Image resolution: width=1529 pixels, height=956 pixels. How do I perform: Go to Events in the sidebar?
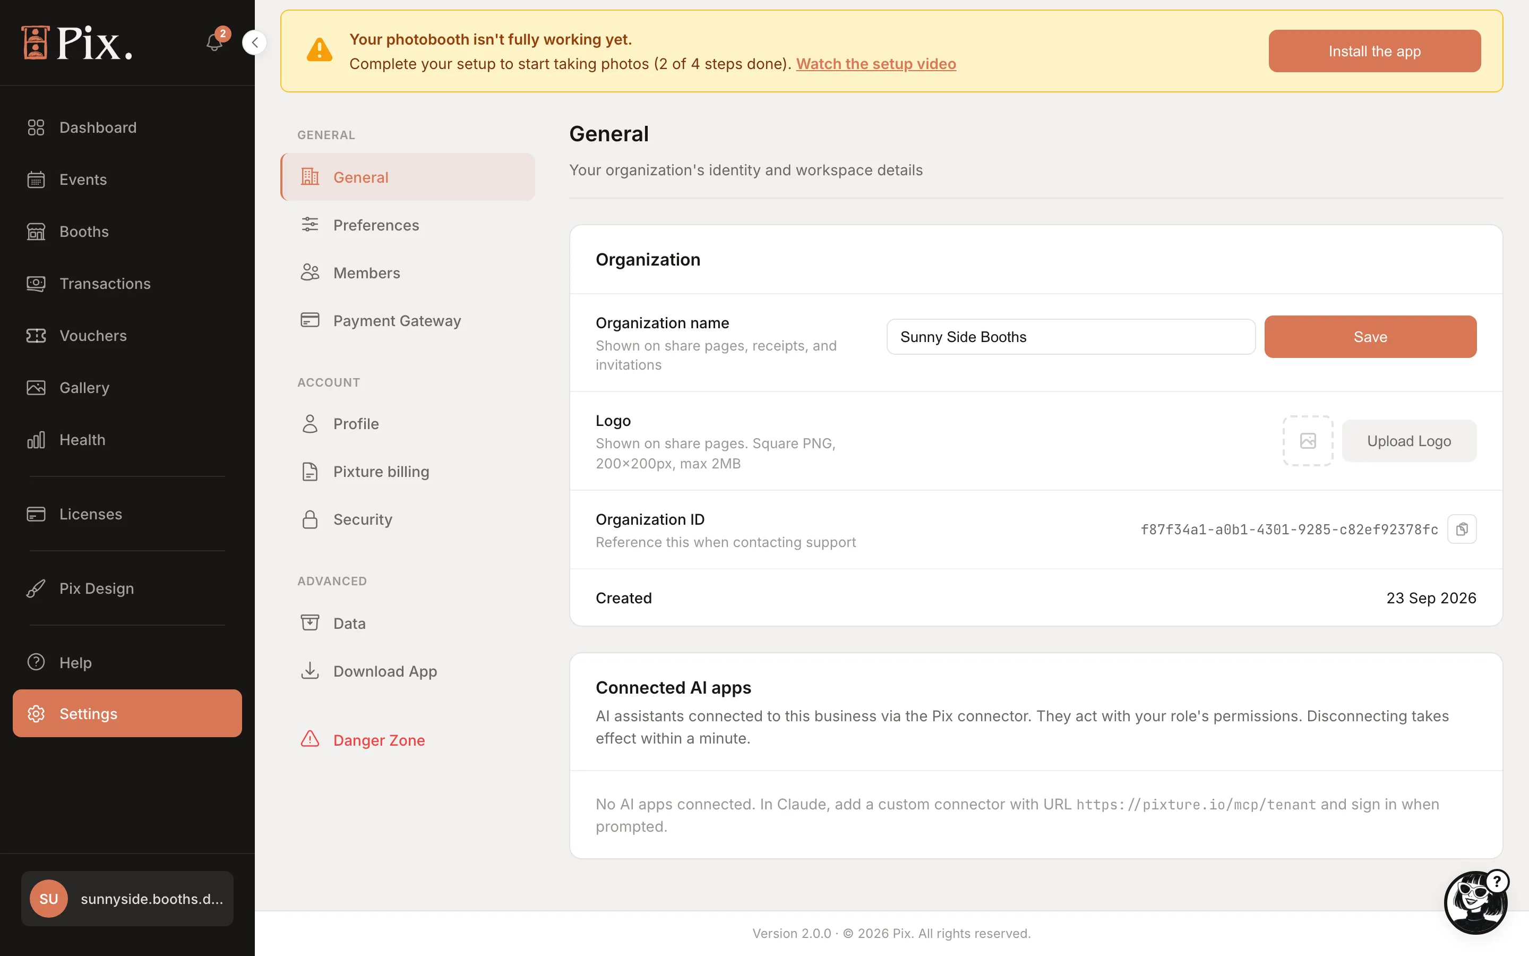[127, 180]
